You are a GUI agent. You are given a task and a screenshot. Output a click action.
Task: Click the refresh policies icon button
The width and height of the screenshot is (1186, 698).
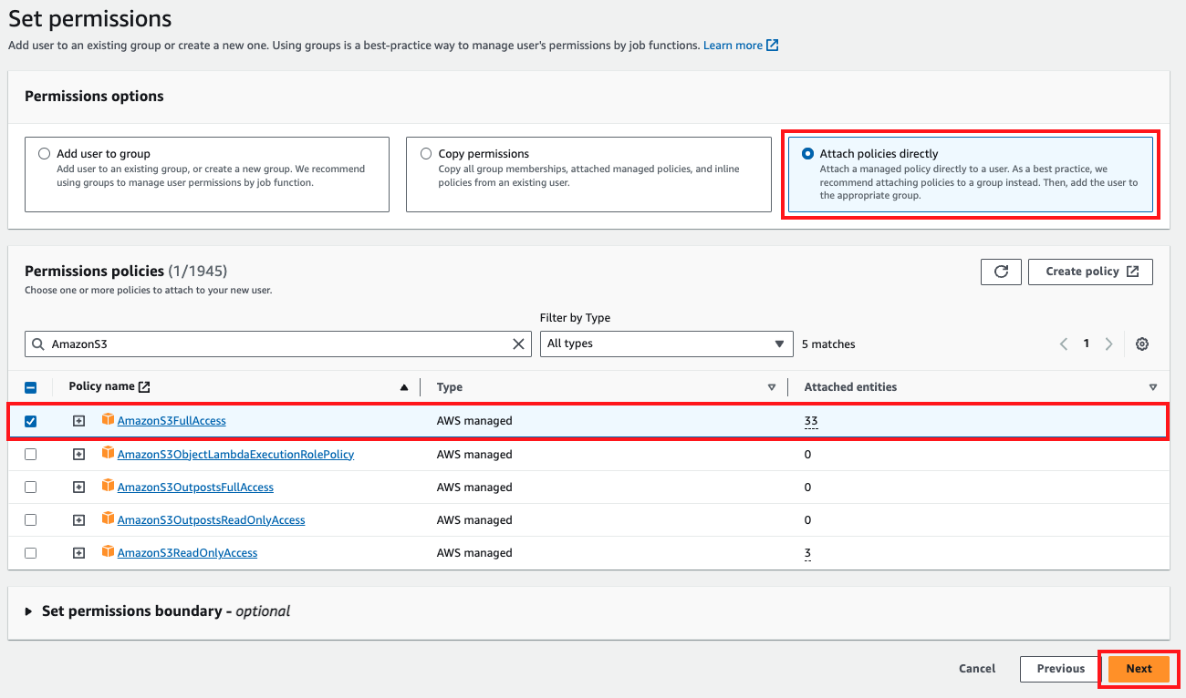1001,272
